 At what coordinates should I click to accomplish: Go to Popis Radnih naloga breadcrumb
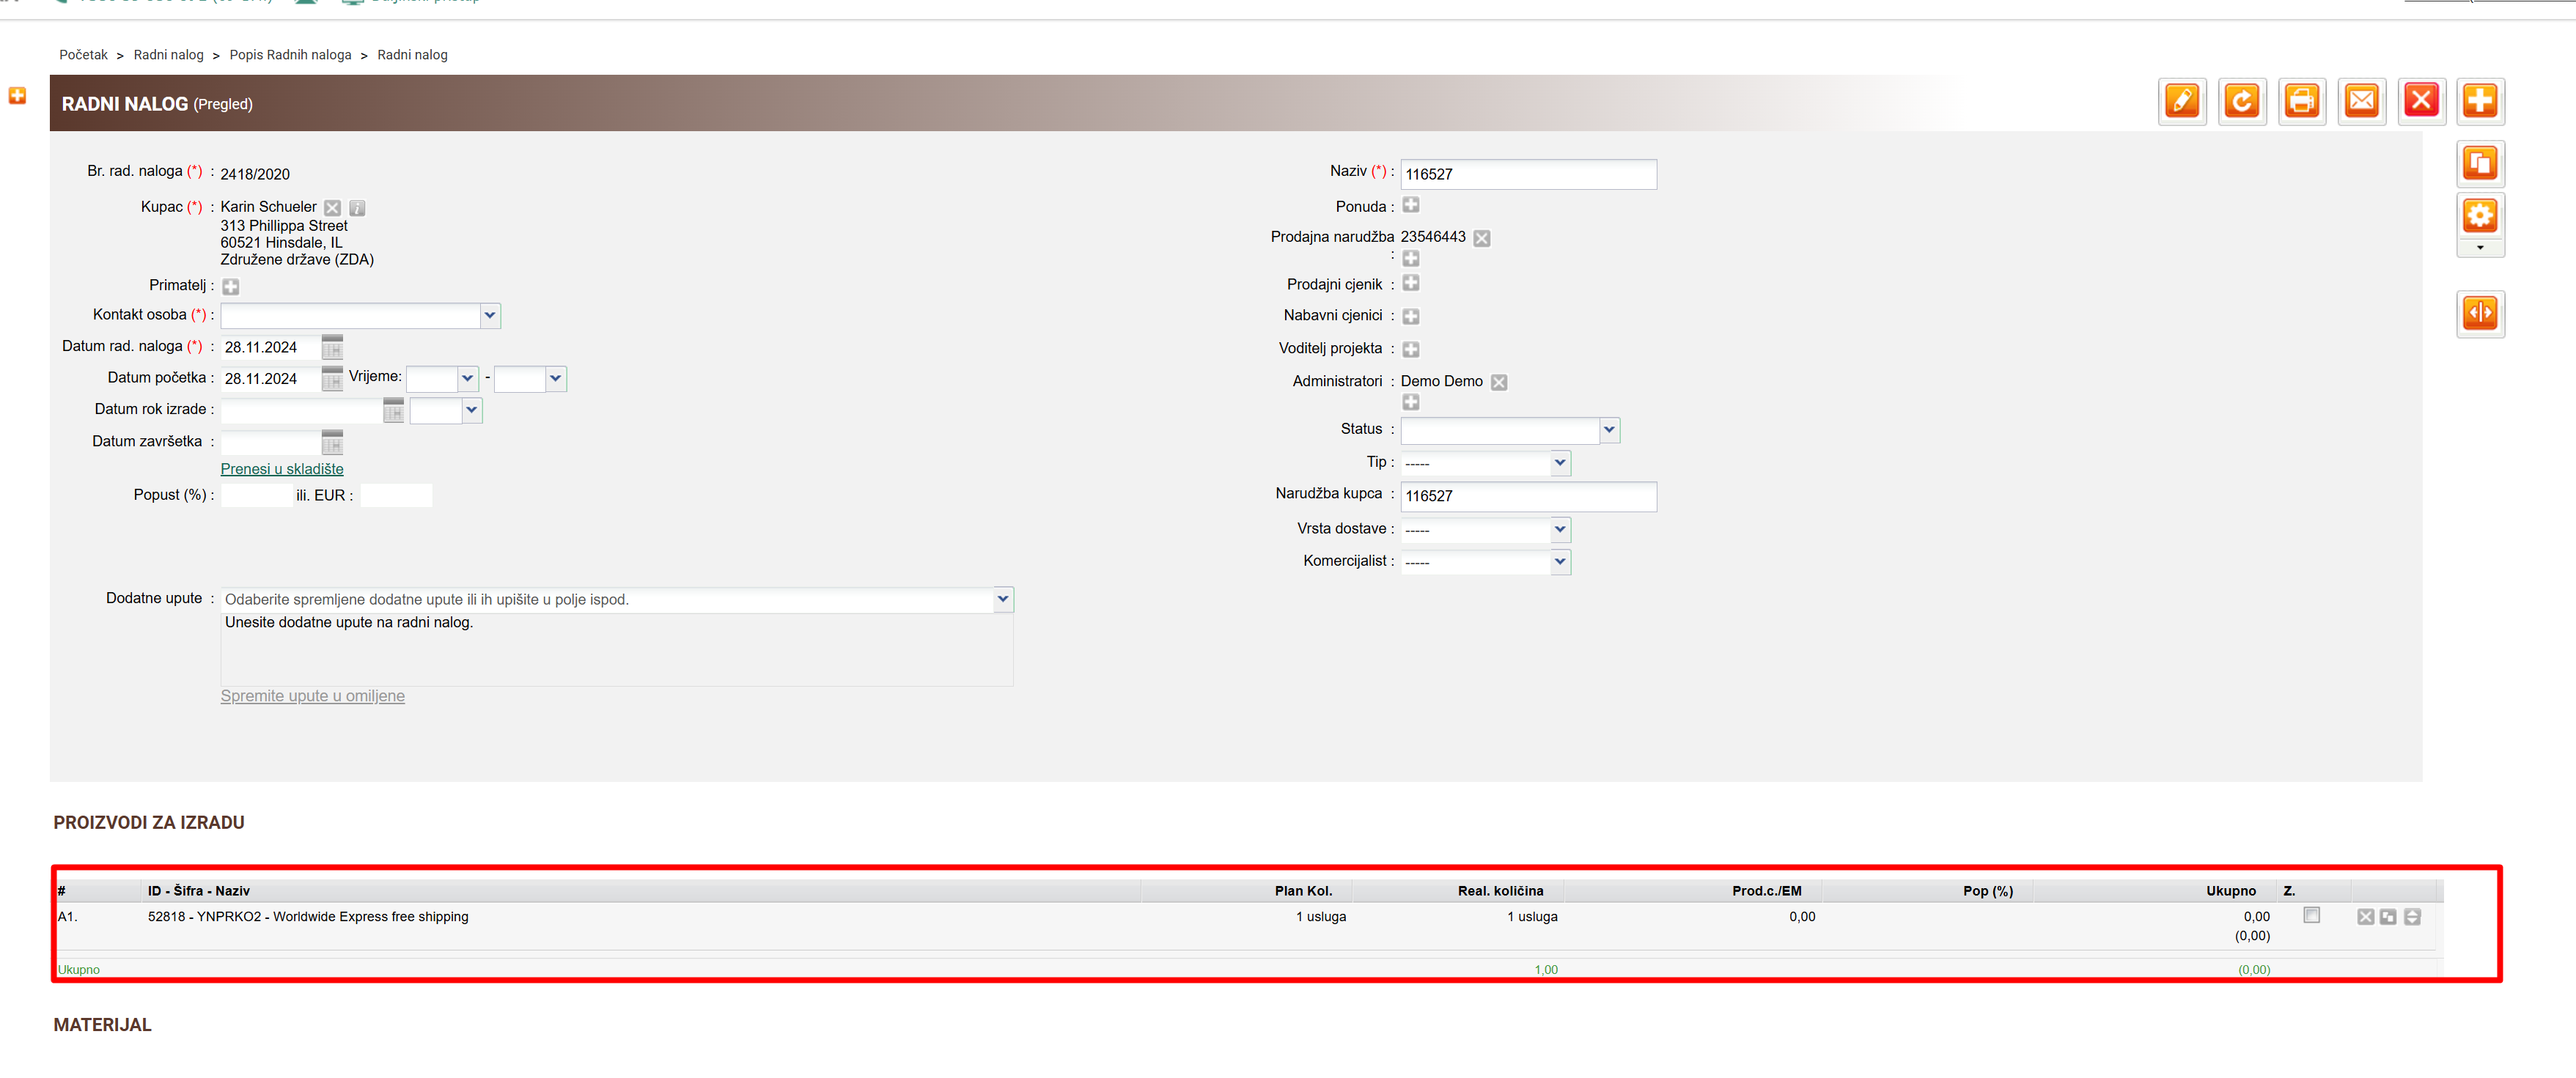[290, 55]
